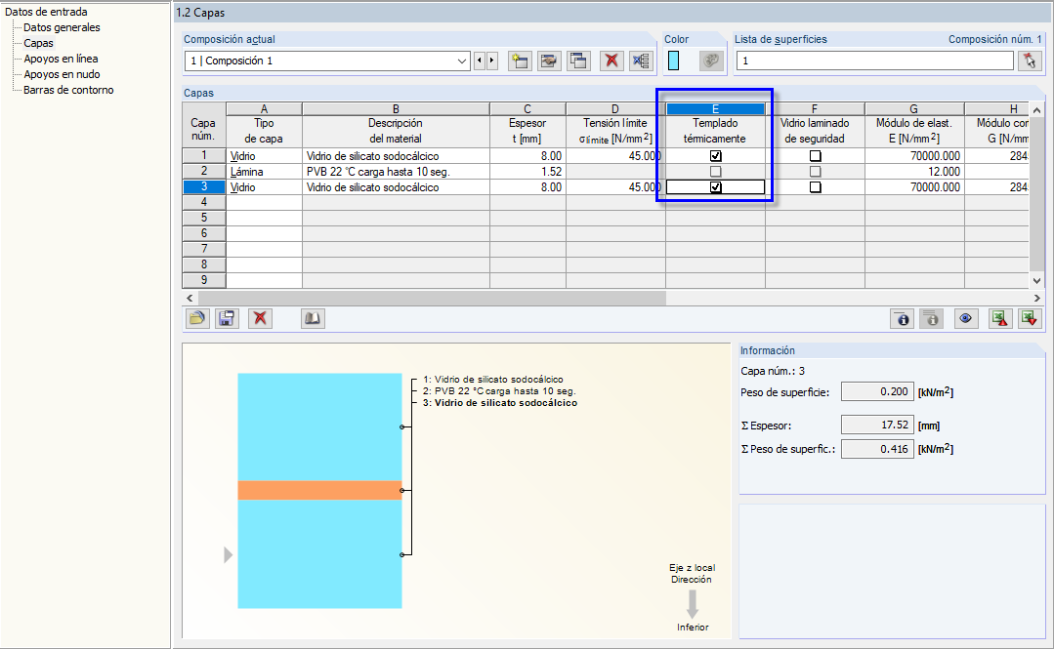Click the greyed-out info icon below the table
Screen dimensions: 1054x649
932,318
